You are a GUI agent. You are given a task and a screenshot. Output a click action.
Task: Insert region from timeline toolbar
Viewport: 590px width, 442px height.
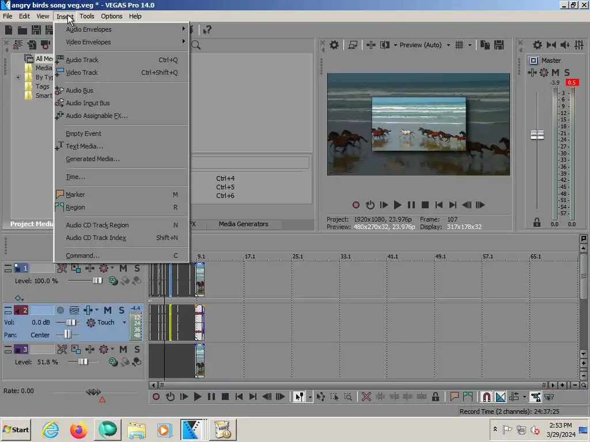(x=468, y=397)
